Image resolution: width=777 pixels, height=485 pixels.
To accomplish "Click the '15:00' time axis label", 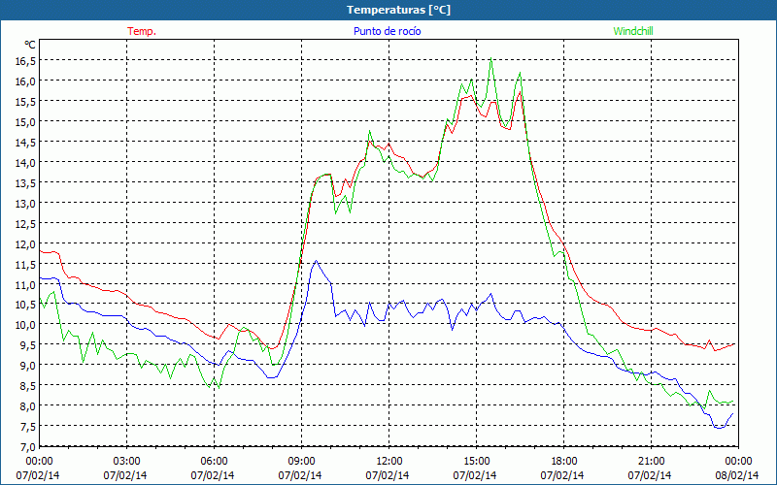I will [476, 461].
